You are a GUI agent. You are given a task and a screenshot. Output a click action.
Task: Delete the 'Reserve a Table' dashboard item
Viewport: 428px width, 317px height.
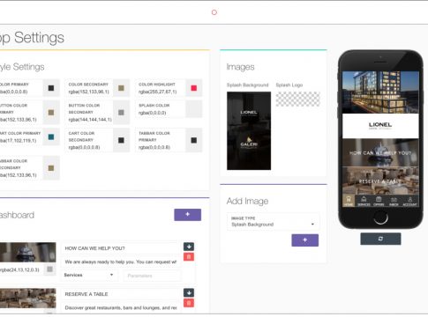click(x=189, y=303)
